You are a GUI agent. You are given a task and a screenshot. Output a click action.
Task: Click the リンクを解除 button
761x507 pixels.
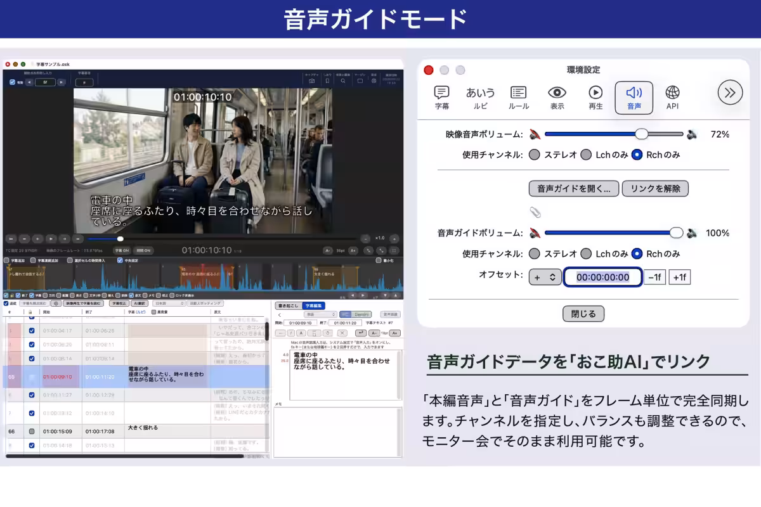pyautogui.click(x=655, y=188)
